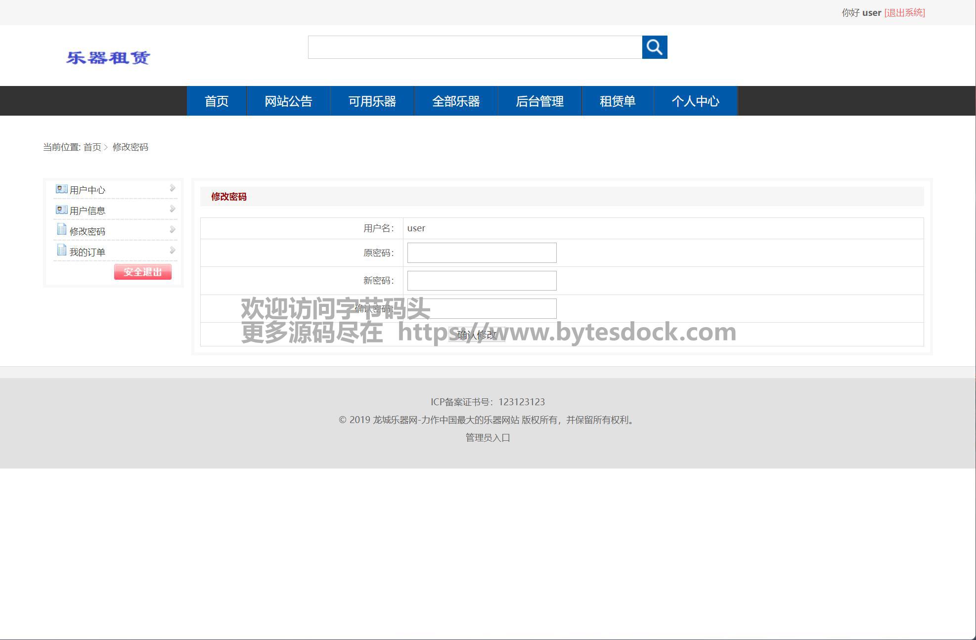Focus the 原密码 input field
The height and width of the screenshot is (640, 976).
point(482,253)
